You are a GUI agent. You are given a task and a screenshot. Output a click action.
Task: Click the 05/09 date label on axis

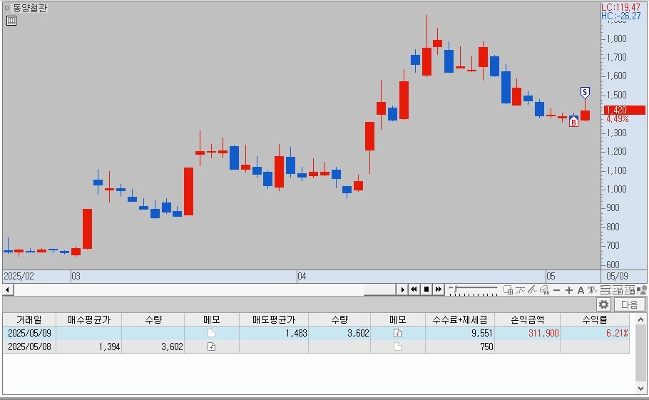[617, 276]
